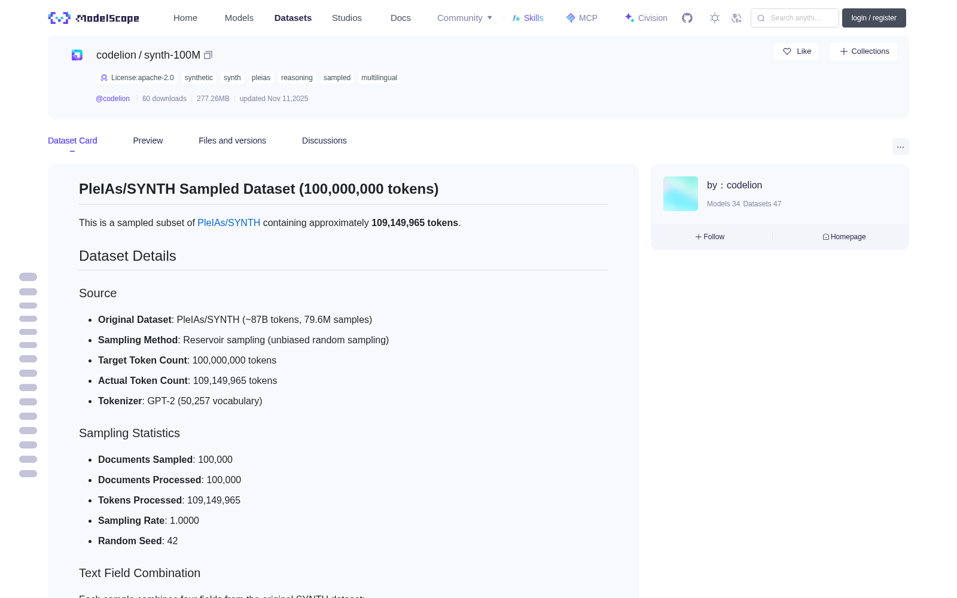The width and height of the screenshot is (957, 598).
Task: Open the PleIAs/SYNTH hyperlink
Action: [229, 222]
